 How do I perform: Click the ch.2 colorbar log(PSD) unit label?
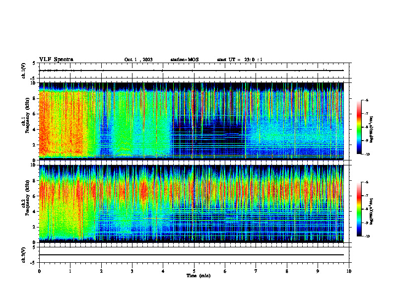tap(372, 211)
